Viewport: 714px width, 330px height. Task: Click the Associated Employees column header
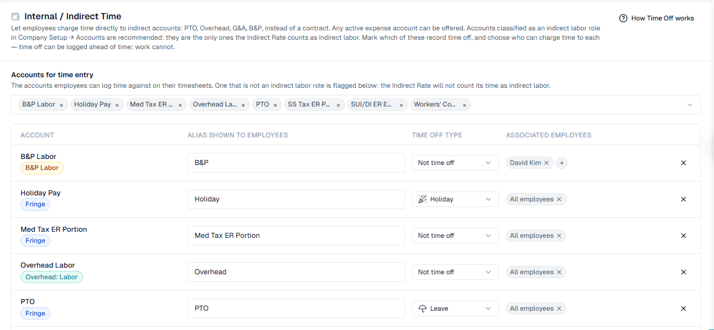click(x=549, y=135)
